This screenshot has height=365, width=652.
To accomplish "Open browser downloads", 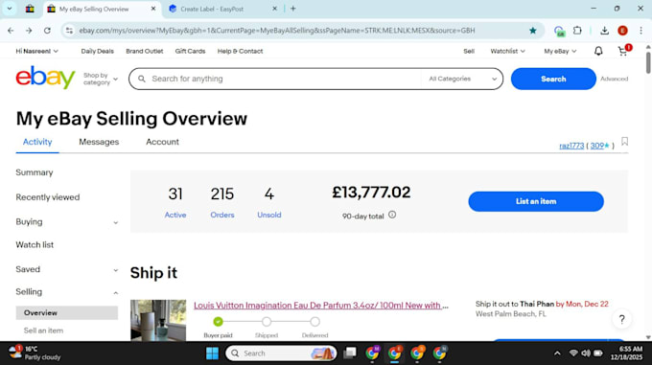I will point(605,31).
